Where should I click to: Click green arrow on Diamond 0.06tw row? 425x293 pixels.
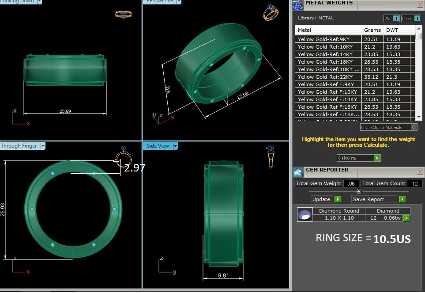pyautogui.click(x=406, y=218)
